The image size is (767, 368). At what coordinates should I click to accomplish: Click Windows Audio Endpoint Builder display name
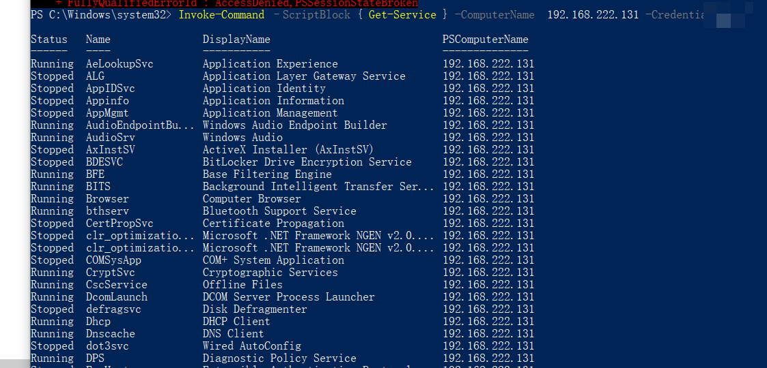coord(294,125)
